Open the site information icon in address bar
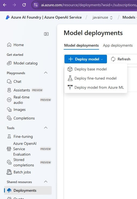Screen dimensions: 137x199 click(36, 5)
